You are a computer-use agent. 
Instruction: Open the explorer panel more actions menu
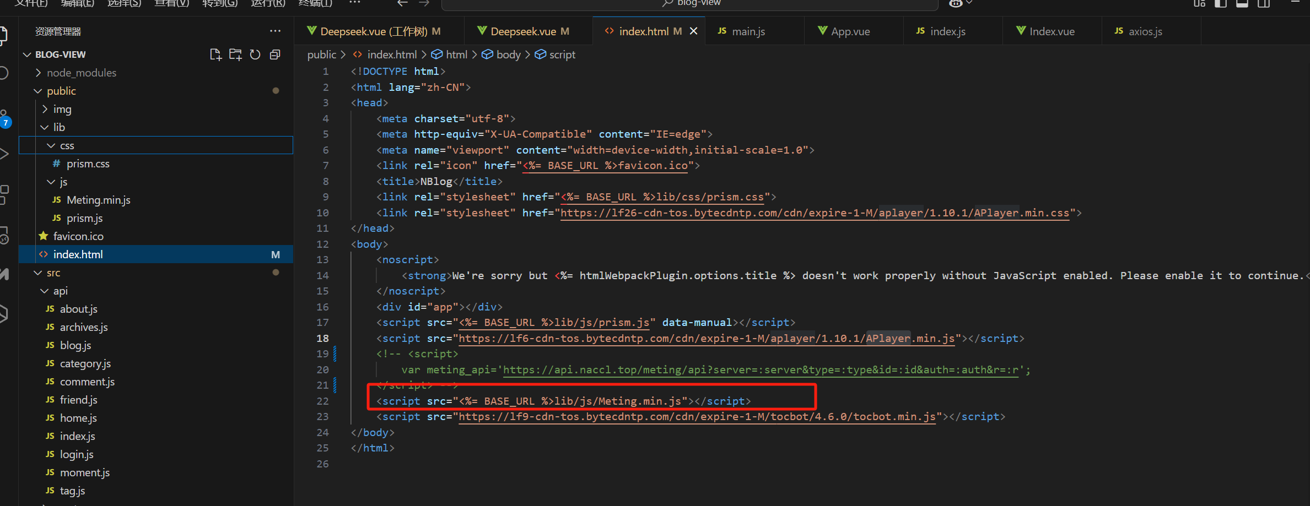(275, 31)
